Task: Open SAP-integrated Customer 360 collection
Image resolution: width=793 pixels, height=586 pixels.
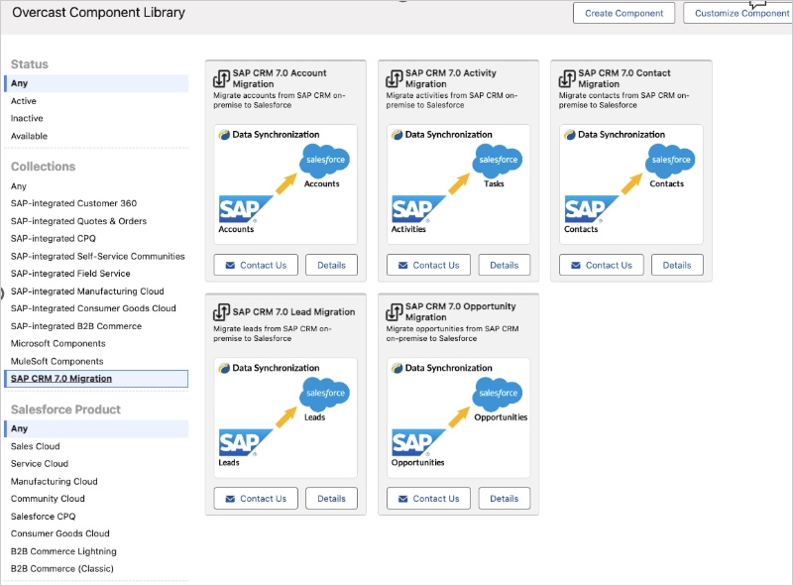Action: pos(73,203)
